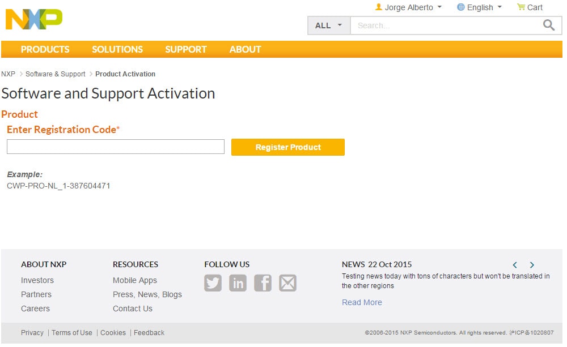
Task: Open the SUPPORT menu
Action: pyautogui.click(x=185, y=49)
